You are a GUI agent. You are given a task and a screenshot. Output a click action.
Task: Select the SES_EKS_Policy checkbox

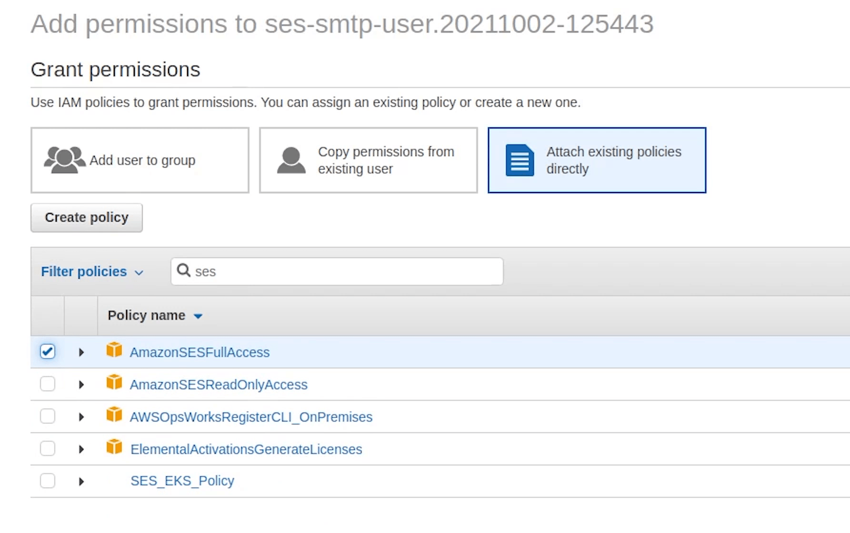pyautogui.click(x=48, y=481)
